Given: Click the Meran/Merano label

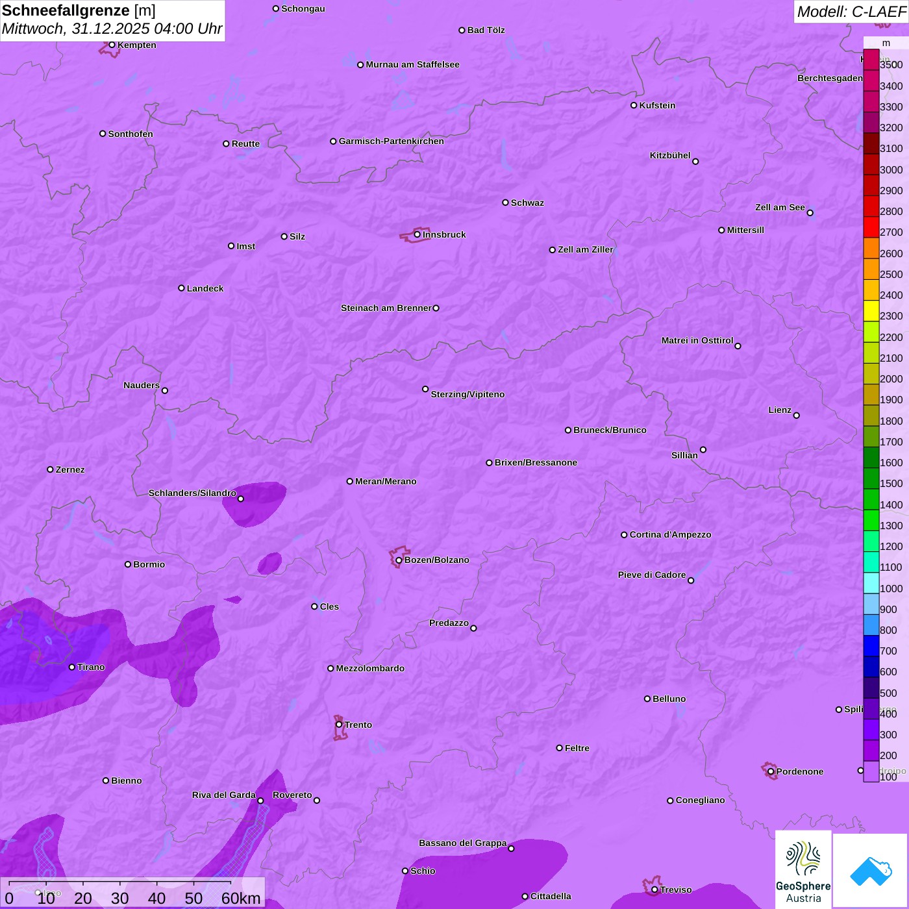Looking at the screenshot, I should (x=386, y=481).
